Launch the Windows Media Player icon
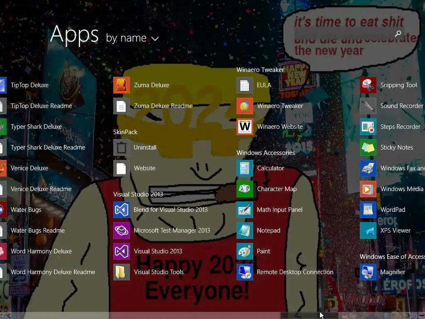This screenshot has width=425, height=319. pyautogui.click(x=368, y=189)
